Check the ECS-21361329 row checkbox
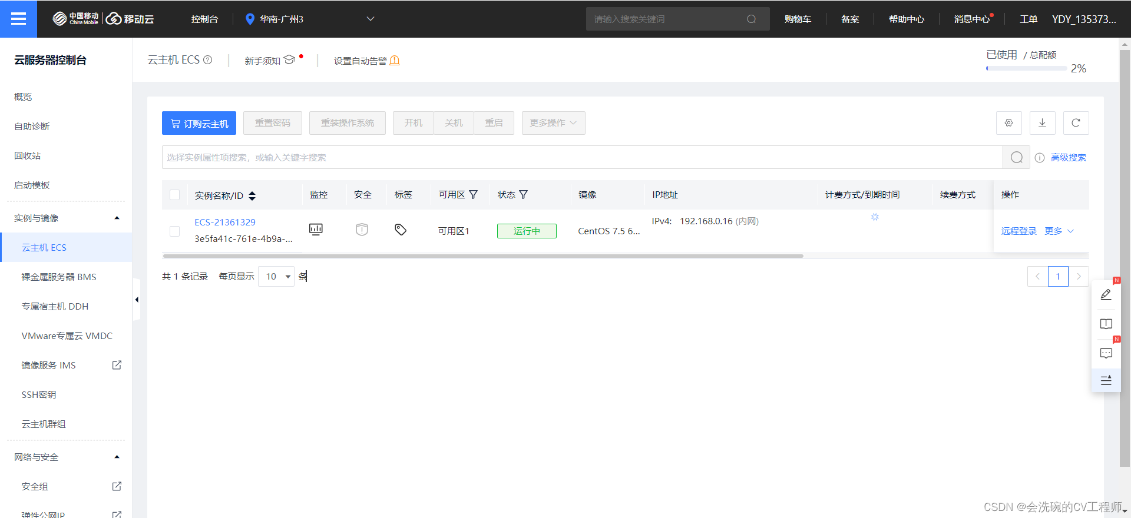Viewport: 1131px width, 518px height. pos(174,231)
